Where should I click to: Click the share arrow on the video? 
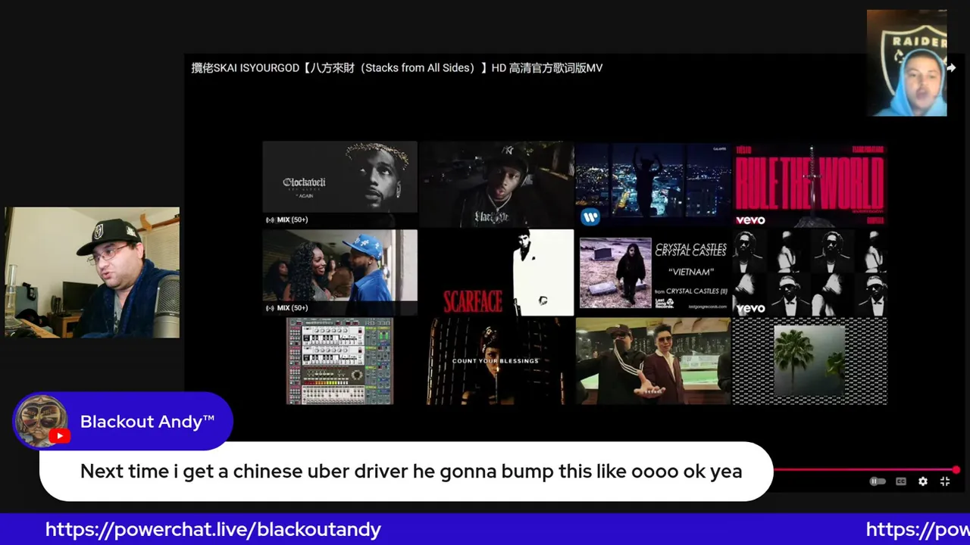tap(951, 68)
